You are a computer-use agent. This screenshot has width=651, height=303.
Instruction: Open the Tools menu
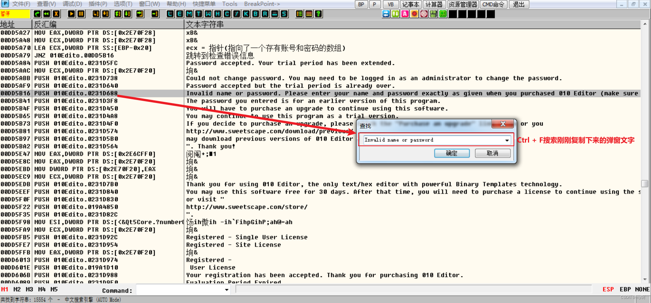pos(229,4)
